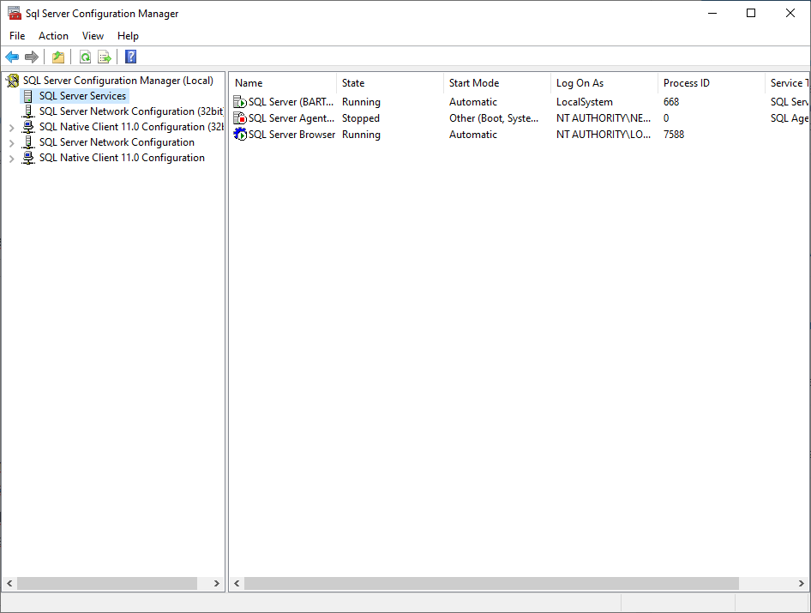The width and height of the screenshot is (811, 613).
Task: Sort by the Start Mode column header
Action: (497, 83)
